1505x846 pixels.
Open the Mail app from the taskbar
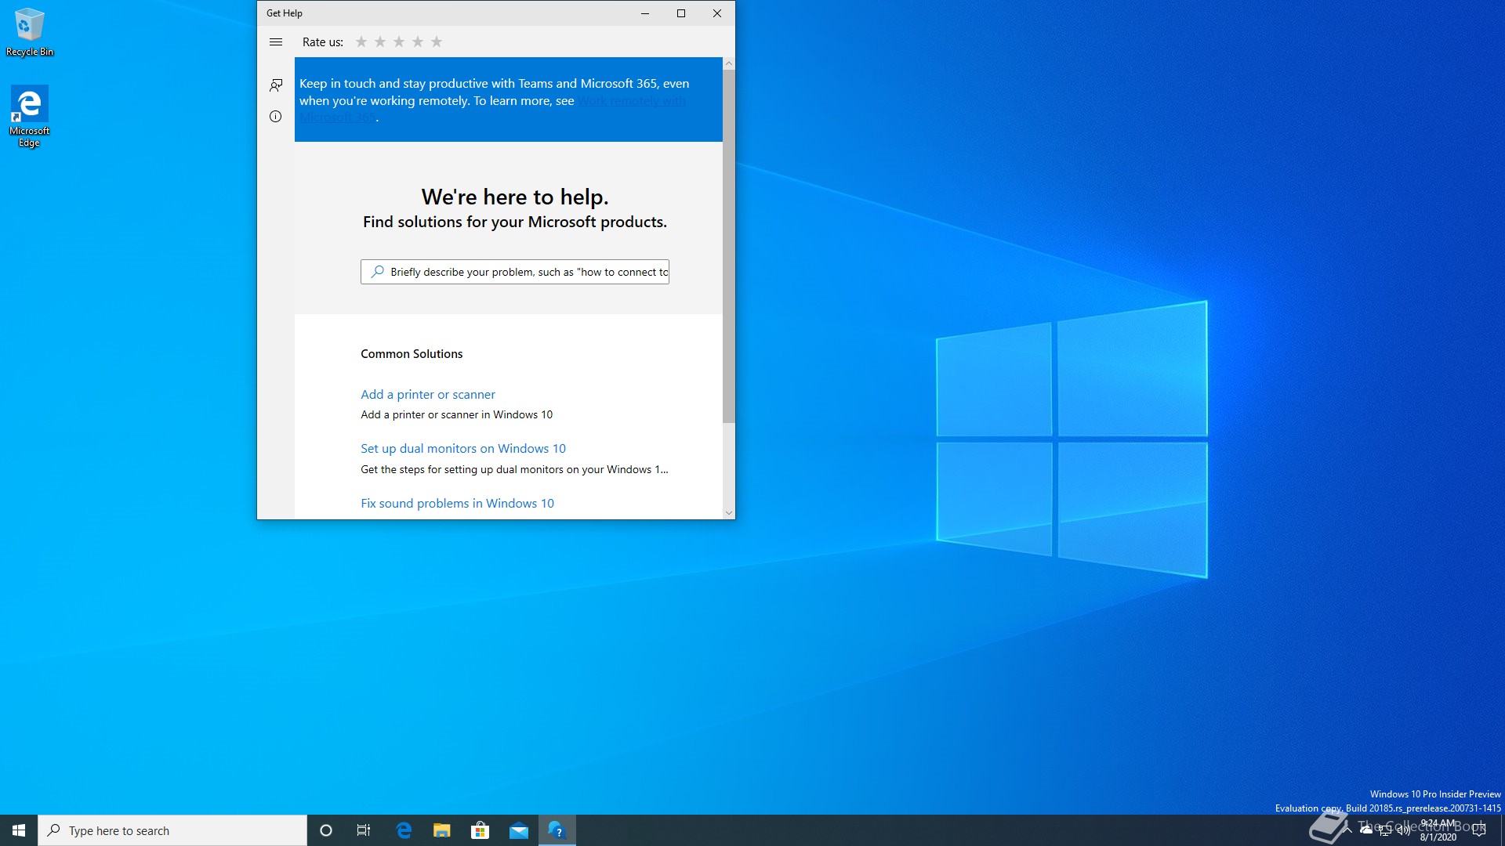518,830
